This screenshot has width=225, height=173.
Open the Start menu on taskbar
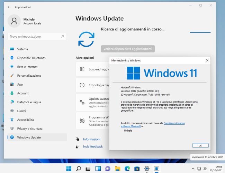click(x=69, y=169)
